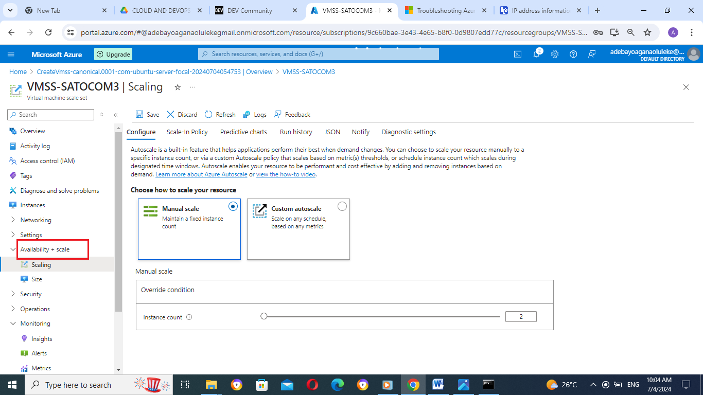This screenshot has width=703, height=395.
Task: Open the Chrome tab search dropdown
Action: pos(11,10)
